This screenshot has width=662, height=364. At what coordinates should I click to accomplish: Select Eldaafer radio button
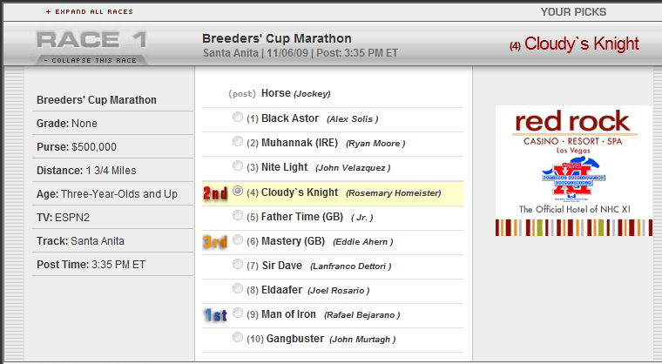[x=238, y=289]
